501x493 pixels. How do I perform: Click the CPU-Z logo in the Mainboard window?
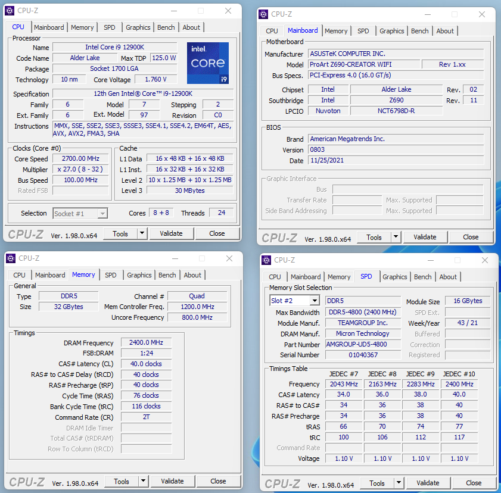click(279, 237)
